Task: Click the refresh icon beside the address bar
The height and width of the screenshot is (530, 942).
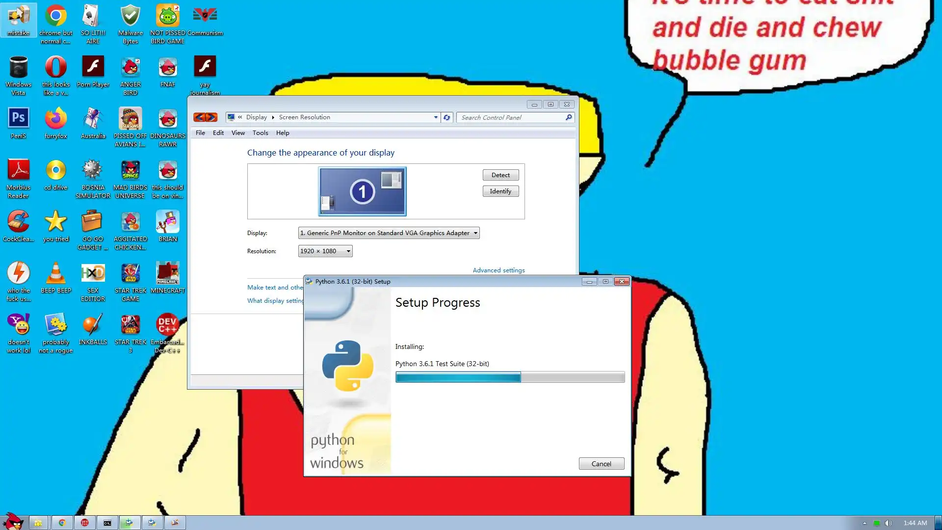Action: tap(446, 117)
